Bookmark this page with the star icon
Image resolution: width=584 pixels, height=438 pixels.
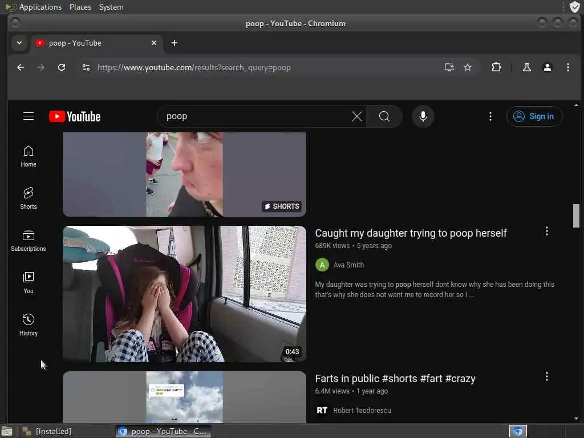click(468, 67)
